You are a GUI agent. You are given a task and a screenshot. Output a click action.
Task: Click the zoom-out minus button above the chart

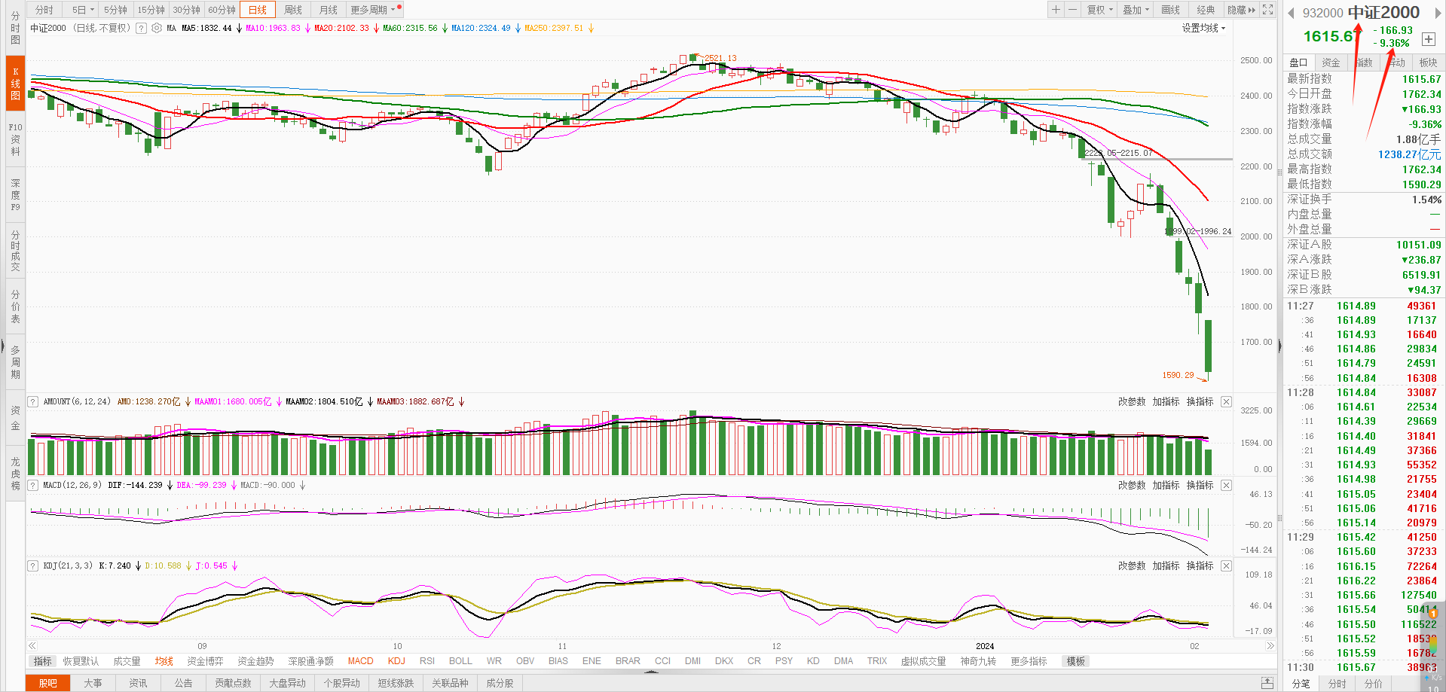click(1072, 10)
